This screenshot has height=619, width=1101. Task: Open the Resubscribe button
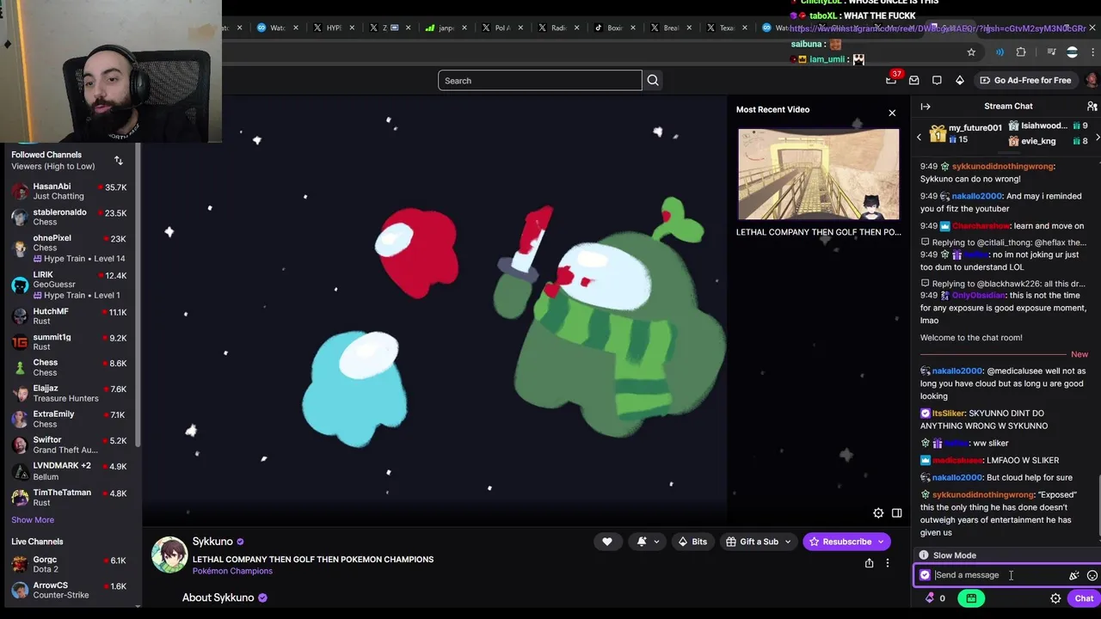point(839,542)
